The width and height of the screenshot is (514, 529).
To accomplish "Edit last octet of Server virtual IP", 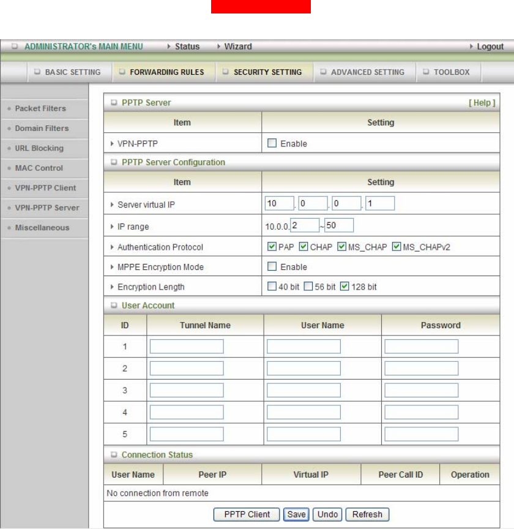I will coord(380,203).
